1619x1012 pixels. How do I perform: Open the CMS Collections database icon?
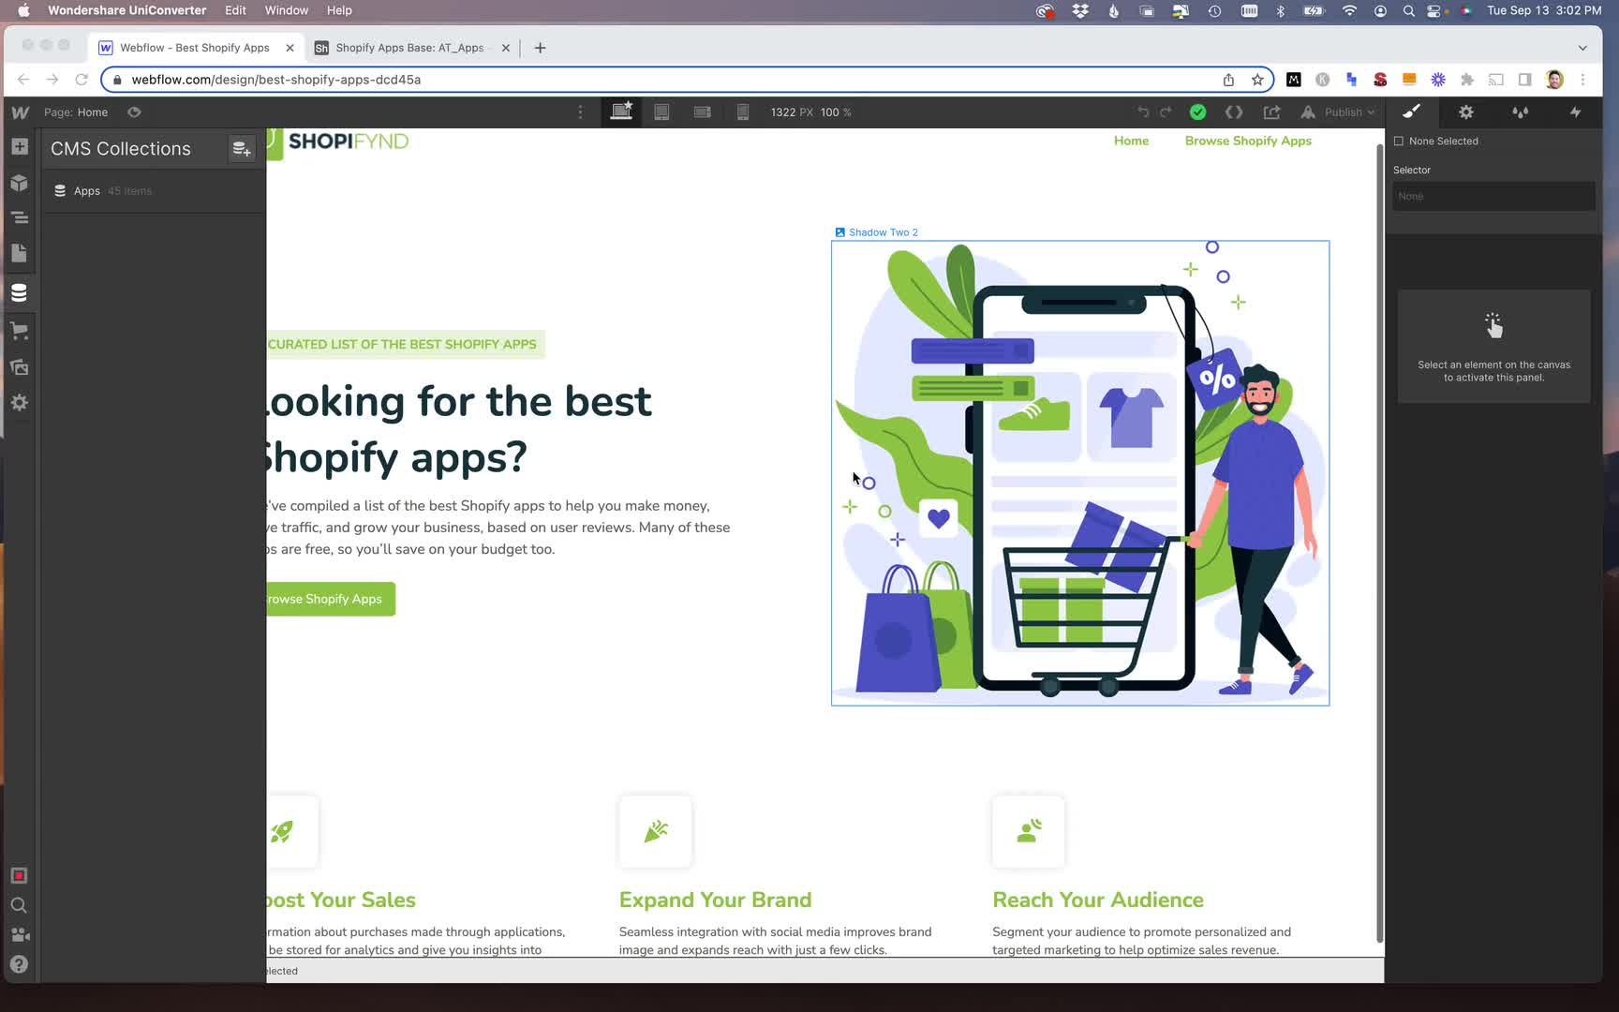point(20,292)
